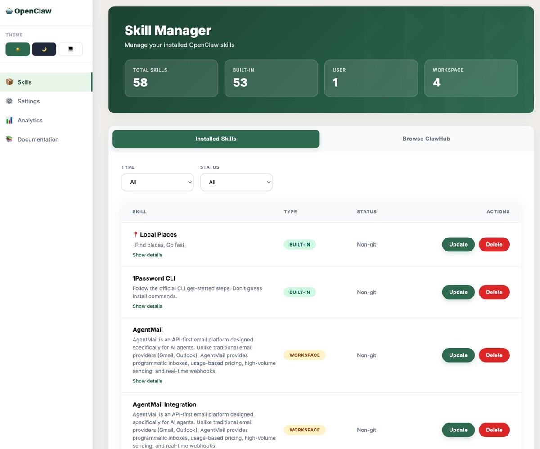Update the Local Places skill
Viewport: 540px width, 449px height.
pyautogui.click(x=458, y=244)
